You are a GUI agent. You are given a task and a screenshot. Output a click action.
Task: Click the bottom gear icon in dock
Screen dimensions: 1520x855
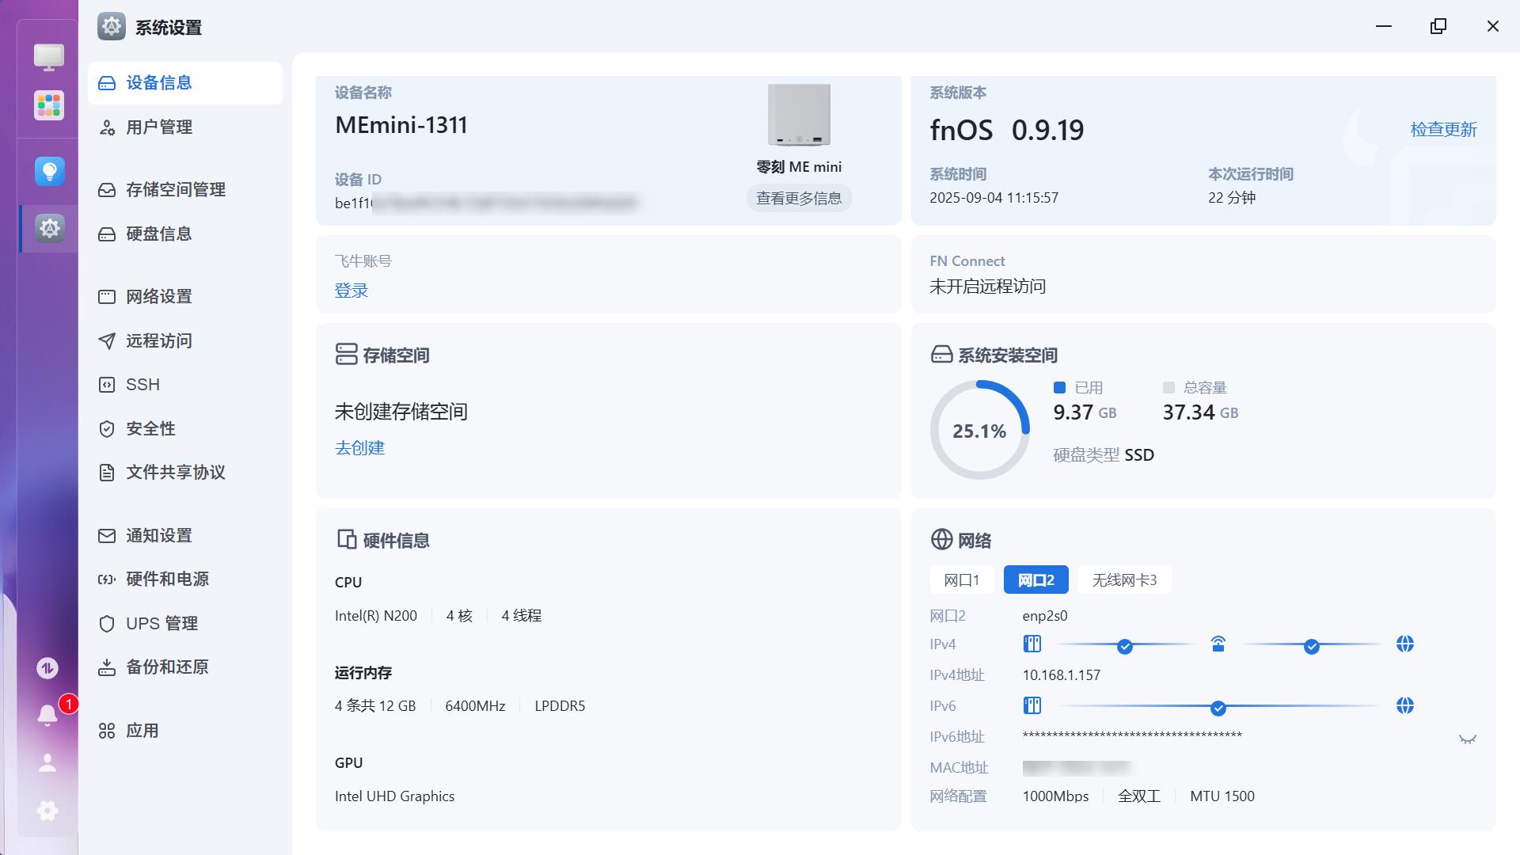coord(47,811)
